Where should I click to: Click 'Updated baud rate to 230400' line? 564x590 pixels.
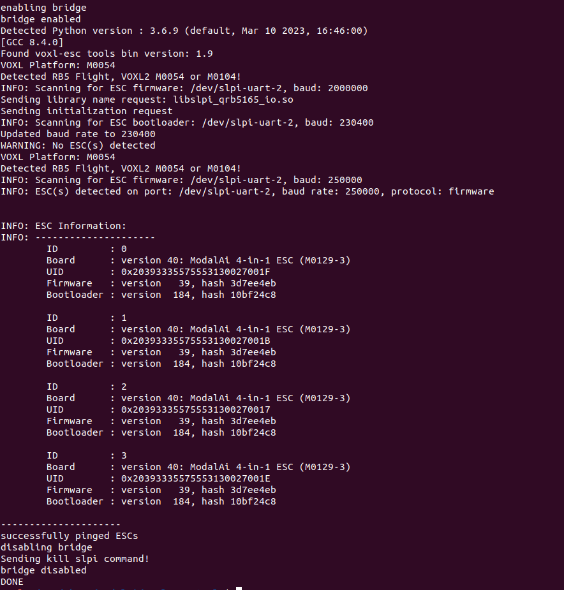[x=78, y=134]
